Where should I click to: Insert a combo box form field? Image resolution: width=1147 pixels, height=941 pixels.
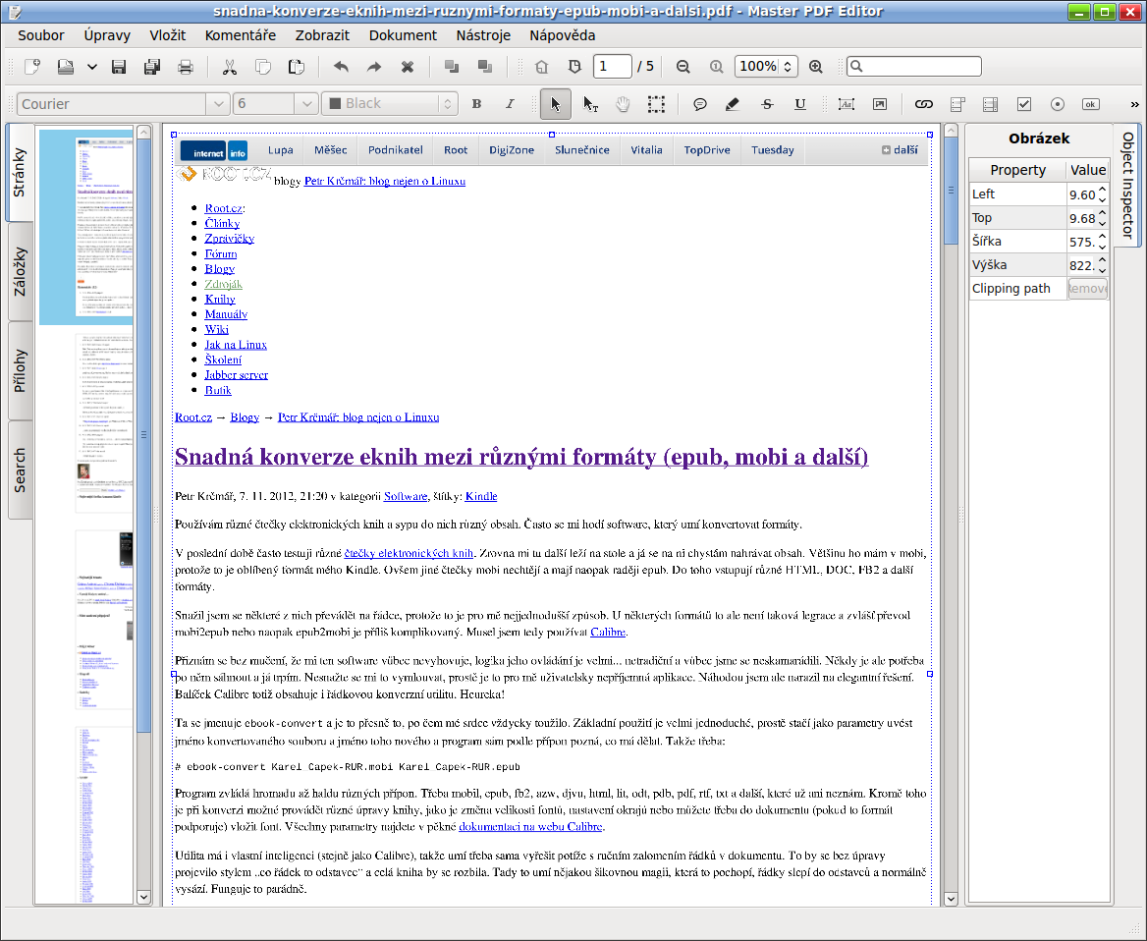coord(957,104)
